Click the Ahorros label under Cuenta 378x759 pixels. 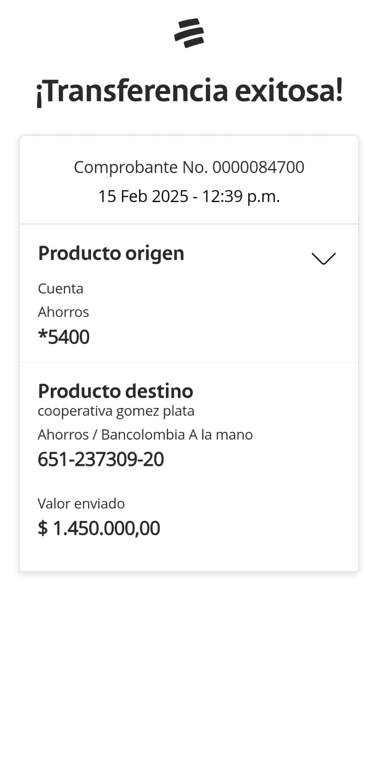(x=63, y=312)
